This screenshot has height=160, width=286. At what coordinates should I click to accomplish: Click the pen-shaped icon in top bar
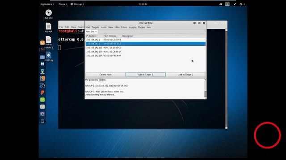click(235, 4)
